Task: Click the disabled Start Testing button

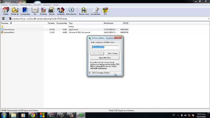Action: [x=97, y=53]
